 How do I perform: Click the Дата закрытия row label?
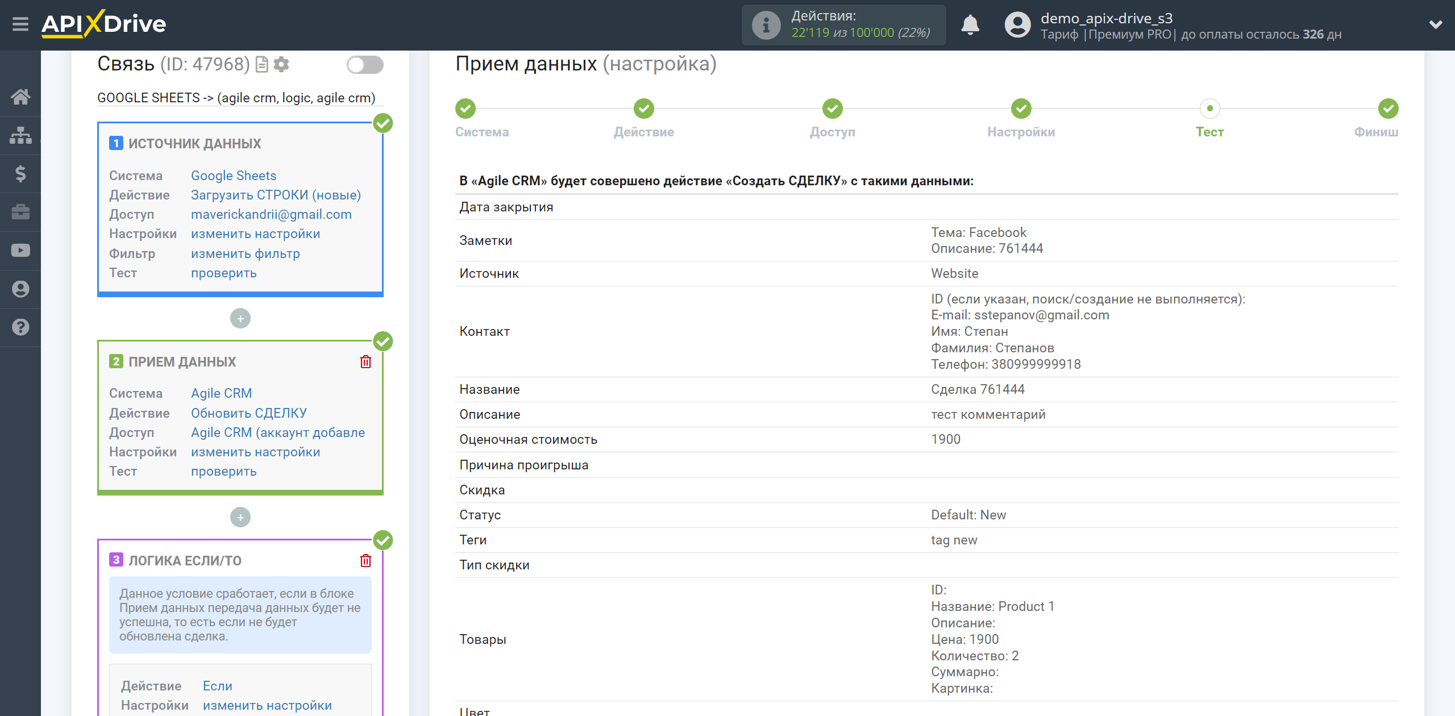(x=506, y=207)
